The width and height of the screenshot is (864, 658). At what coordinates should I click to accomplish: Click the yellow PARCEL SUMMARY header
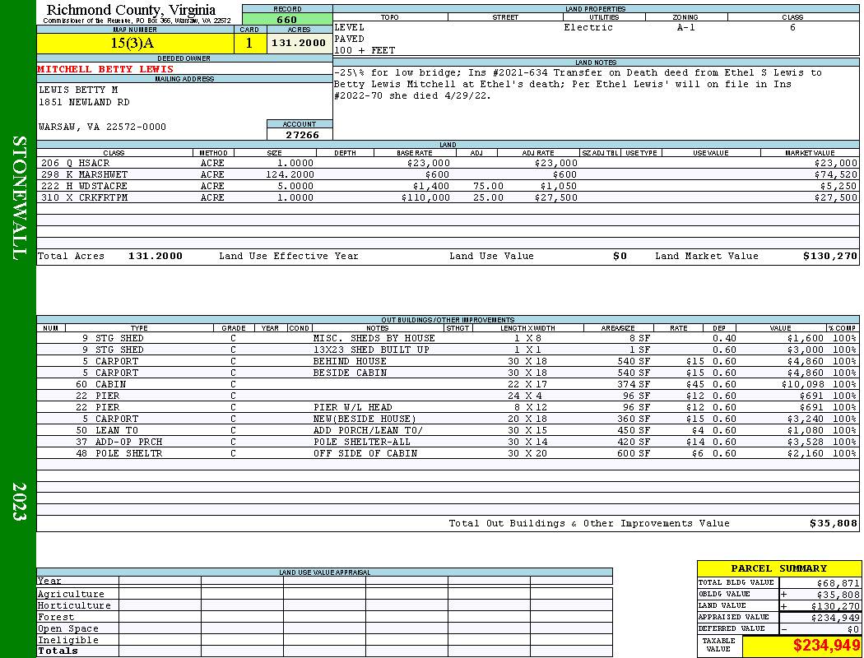pyautogui.click(x=778, y=568)
